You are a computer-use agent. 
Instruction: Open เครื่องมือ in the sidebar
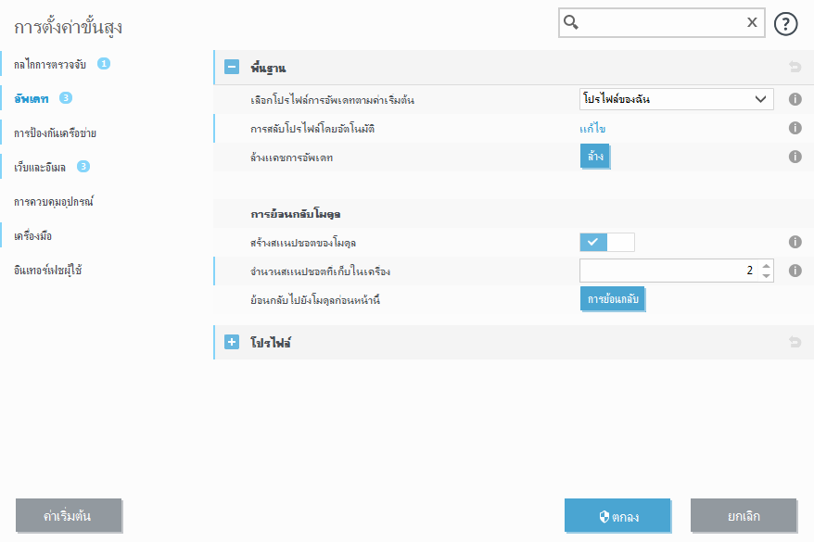point(32,236)
